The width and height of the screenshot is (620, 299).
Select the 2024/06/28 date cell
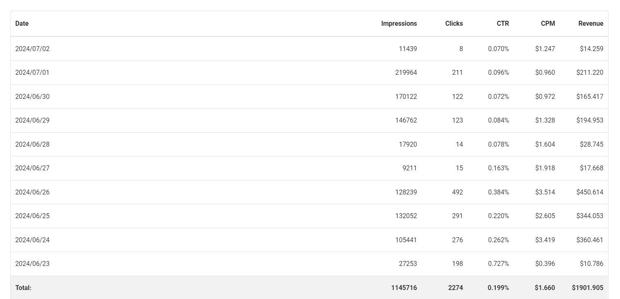click(32, 145)
